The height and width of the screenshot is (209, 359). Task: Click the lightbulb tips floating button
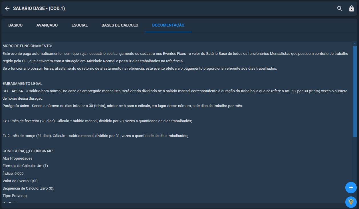[x=351, y=202]
